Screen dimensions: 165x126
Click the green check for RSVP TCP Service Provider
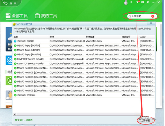[x=15, y=64]
